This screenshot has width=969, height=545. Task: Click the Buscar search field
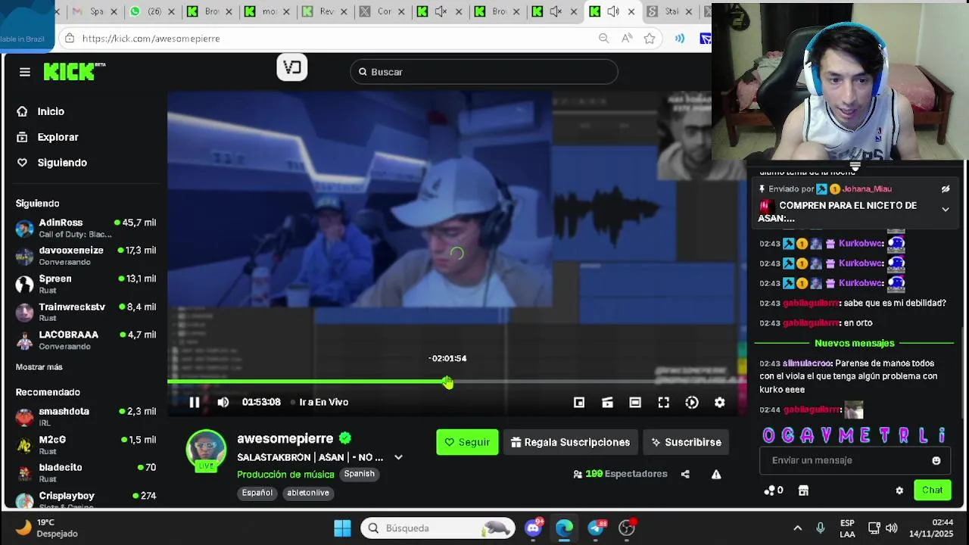click(484, 72)
